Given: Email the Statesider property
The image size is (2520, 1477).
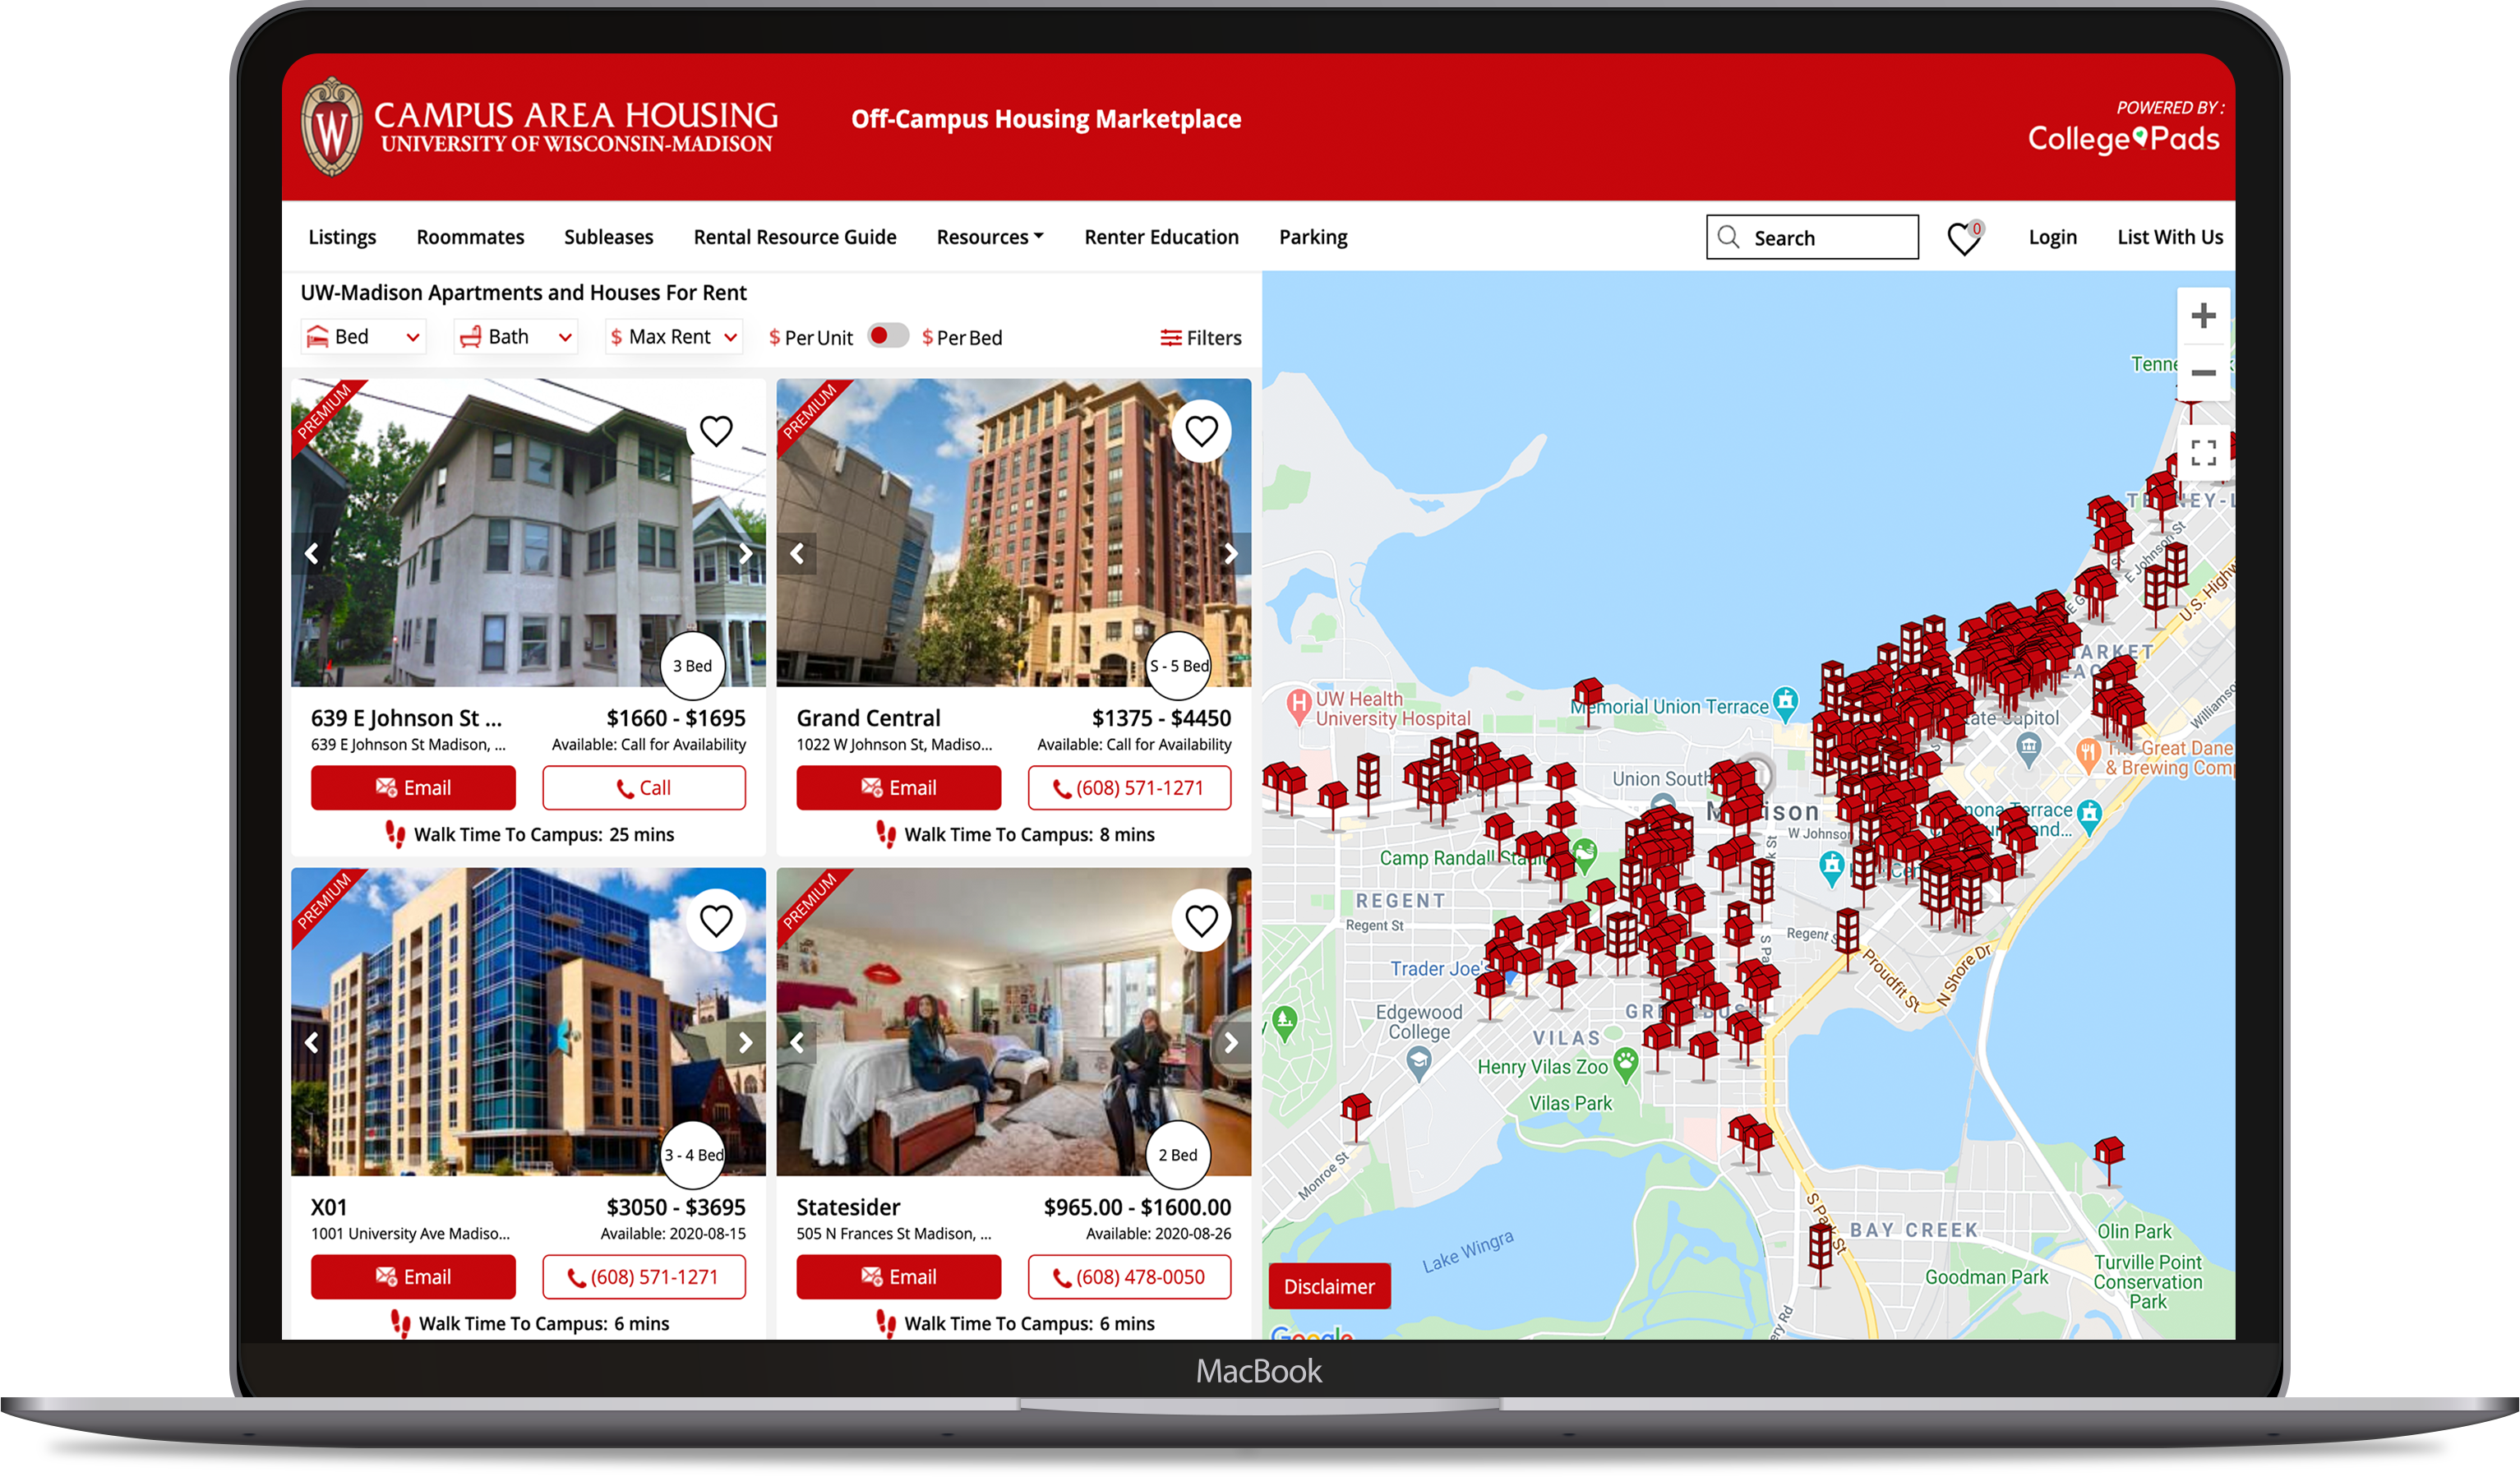Looking at the screenshot, I should pos(898,1277).
